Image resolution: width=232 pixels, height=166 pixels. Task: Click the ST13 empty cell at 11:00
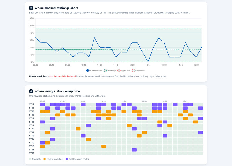click(x=104, y=146)
